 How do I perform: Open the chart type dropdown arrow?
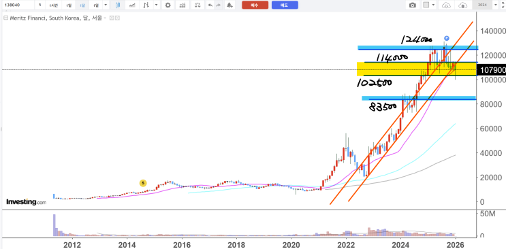[157, 5]
